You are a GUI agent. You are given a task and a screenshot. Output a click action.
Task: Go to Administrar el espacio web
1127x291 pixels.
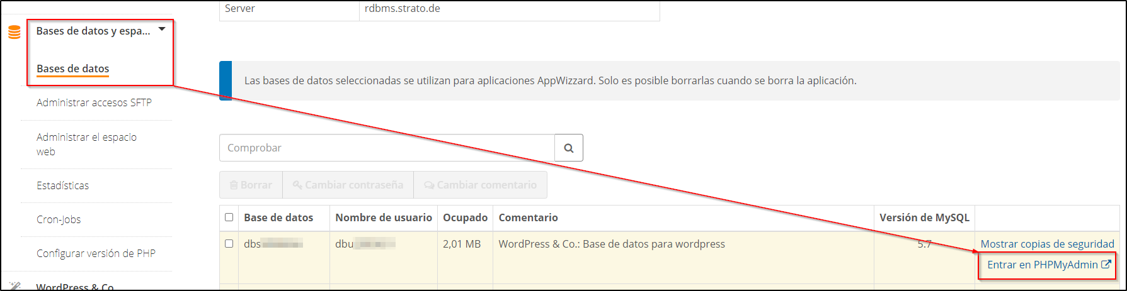pyautogui.click(x=86, y=144)
